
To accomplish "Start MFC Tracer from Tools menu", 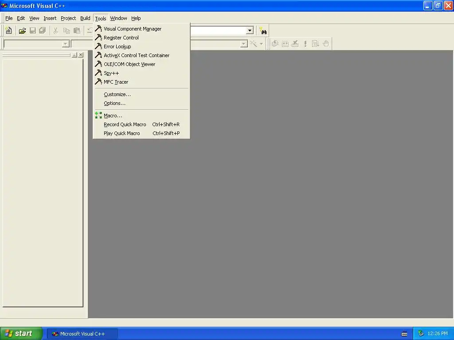I will pyautogui.click(x=141, y=82).
